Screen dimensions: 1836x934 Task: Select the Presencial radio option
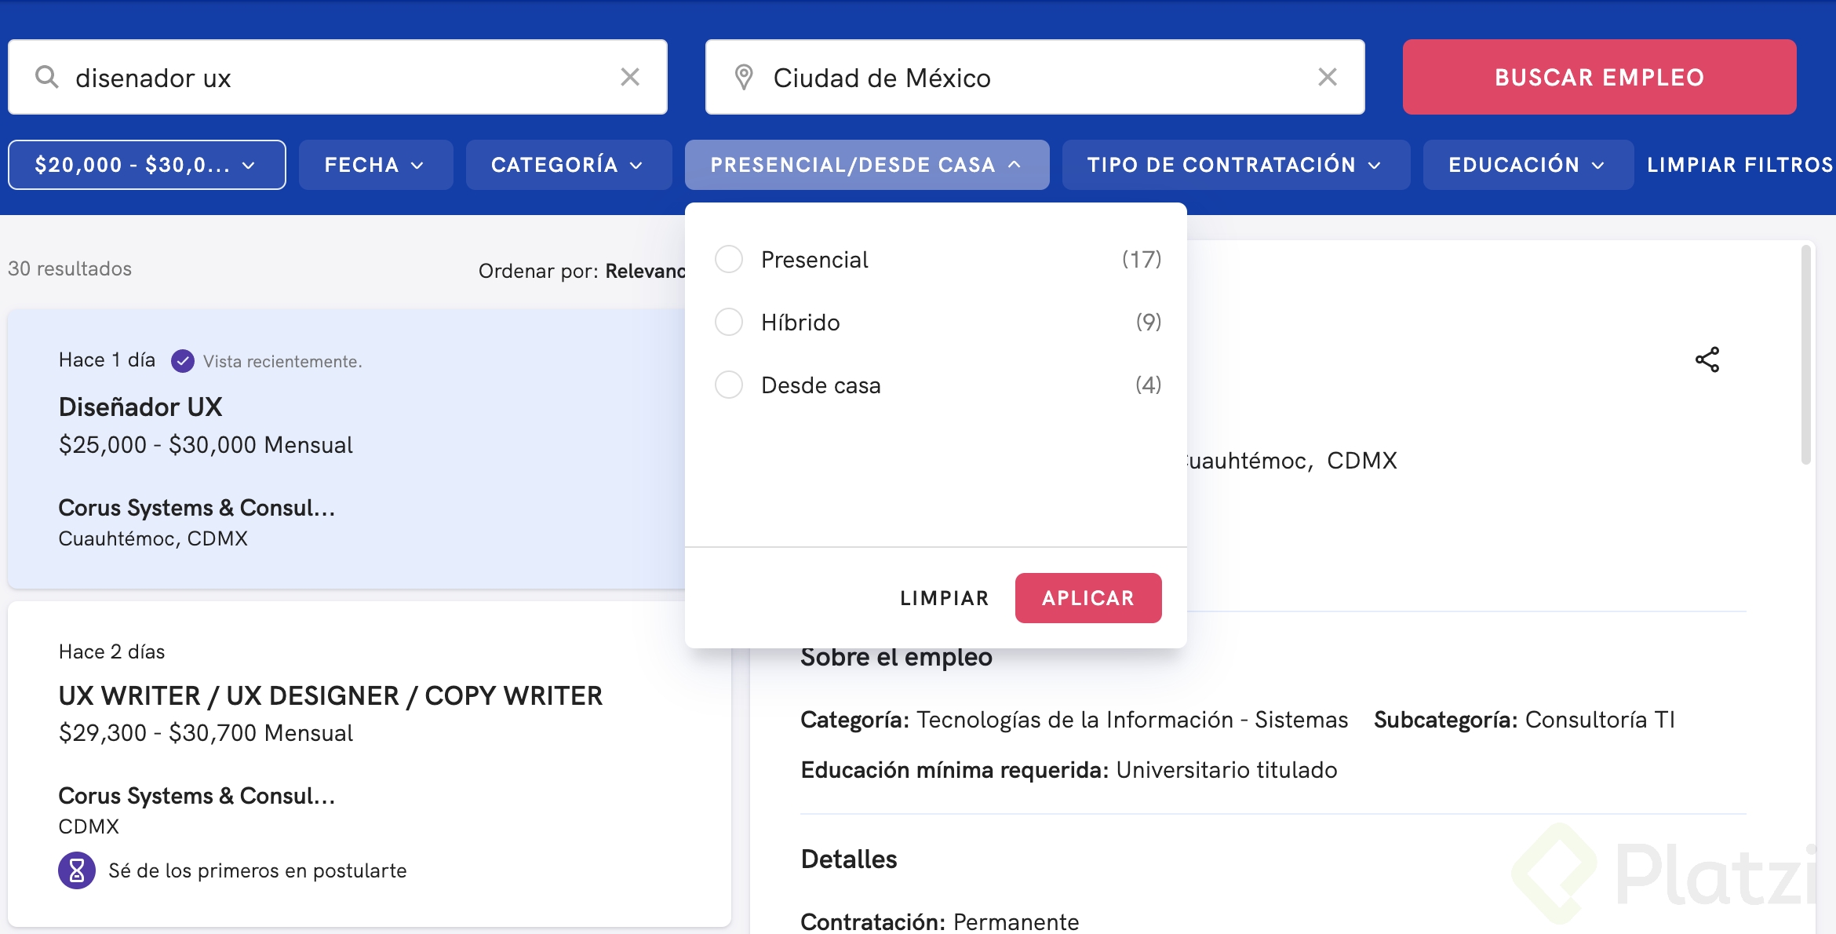tap(729, 259)
